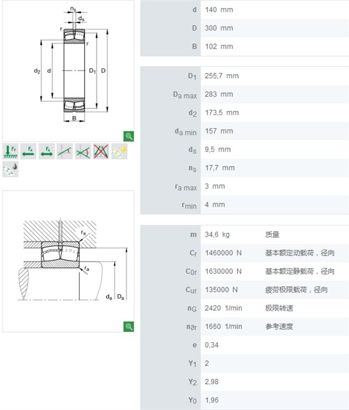Click the 基本额定动载荷，径向 description
Viewport: 349px width, 410px height.
300,253
